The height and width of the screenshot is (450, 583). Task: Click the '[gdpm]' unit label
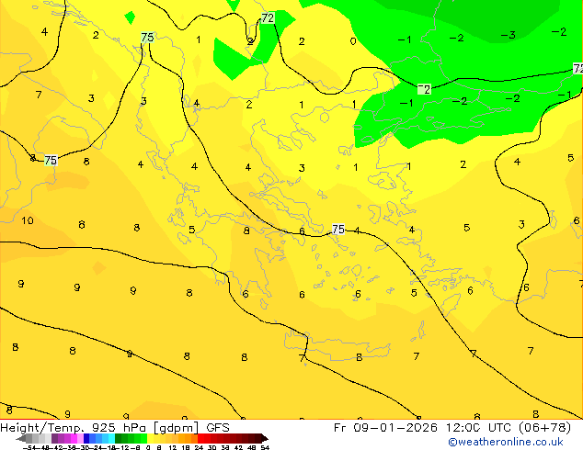click(175, 428)
